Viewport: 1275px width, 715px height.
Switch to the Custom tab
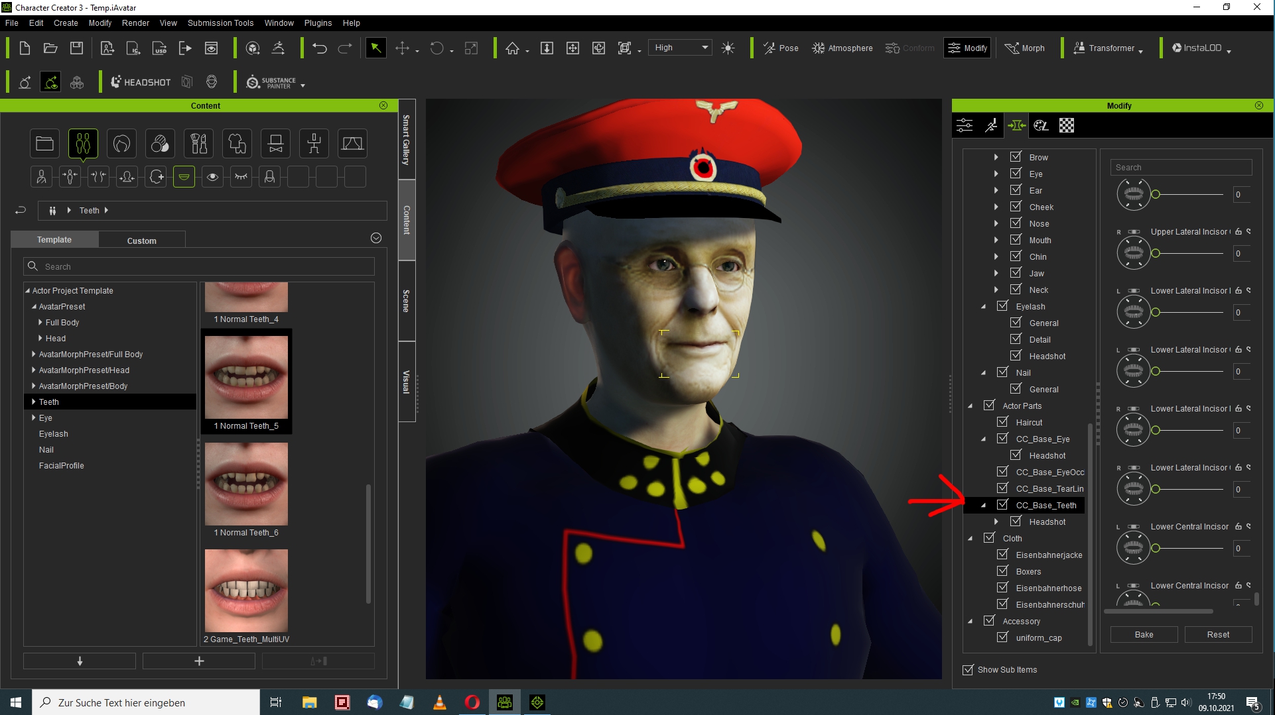141,240
